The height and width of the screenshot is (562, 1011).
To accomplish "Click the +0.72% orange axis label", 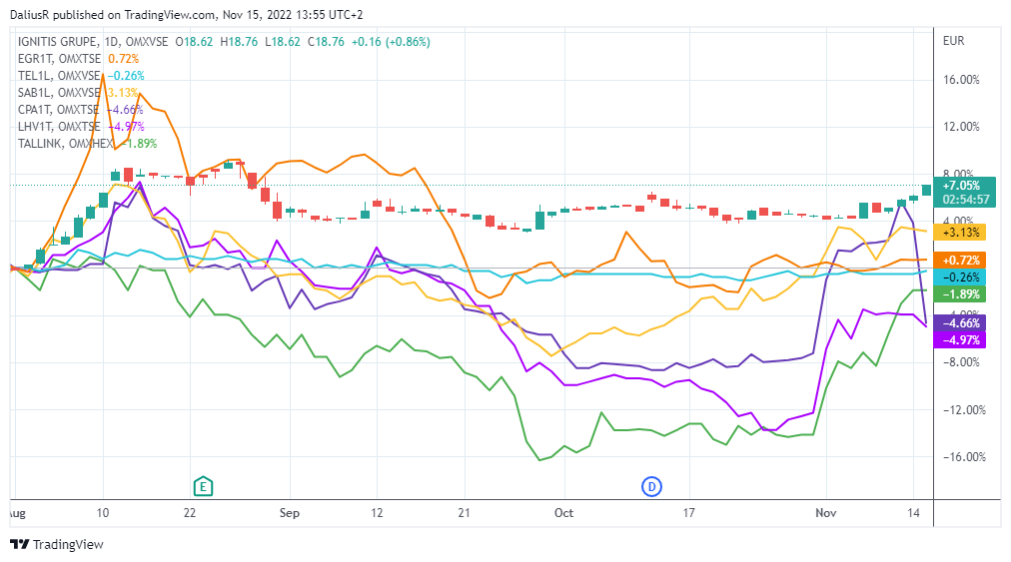I will point(960,261).
